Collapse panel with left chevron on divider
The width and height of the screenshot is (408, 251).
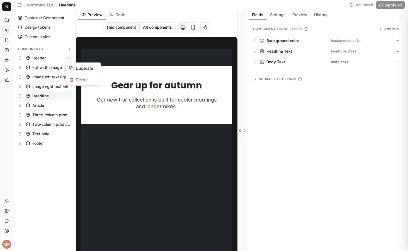240,131
